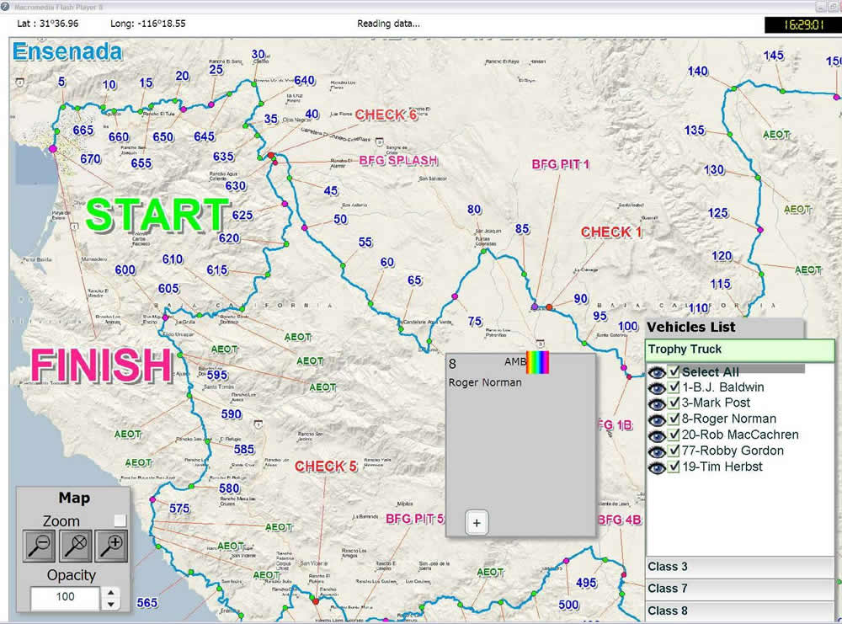Toggle eye icon for 19-Tim Herbst

click(656, 467)
